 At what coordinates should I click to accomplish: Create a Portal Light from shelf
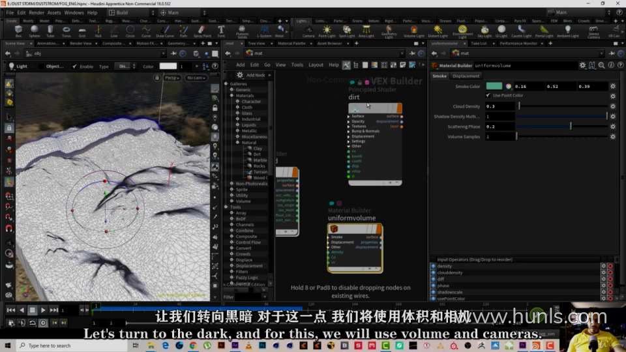544,31
